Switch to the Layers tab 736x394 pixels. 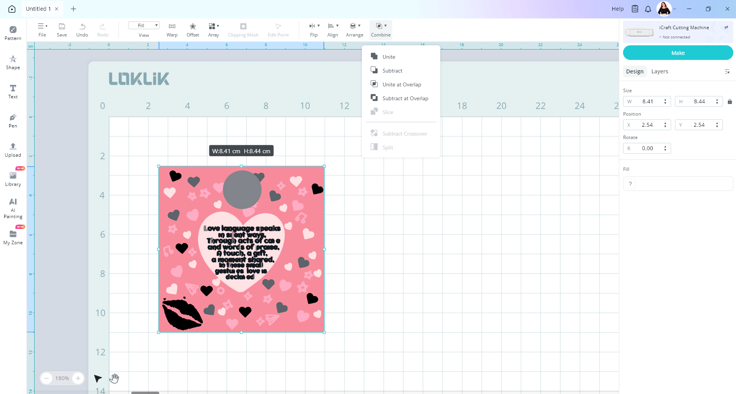(659, 71)
